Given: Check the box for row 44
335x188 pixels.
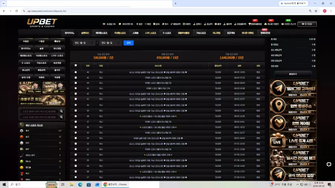Looking at the screenshot, I should [76, 83].
